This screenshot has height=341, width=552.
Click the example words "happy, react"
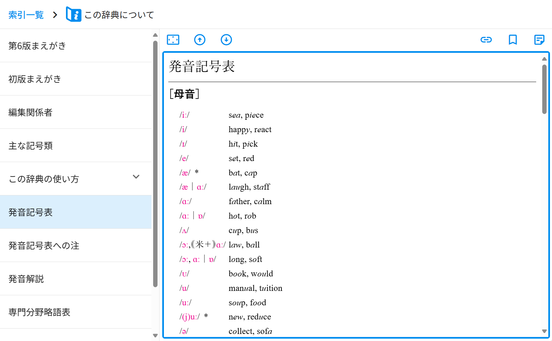pyautogui.click(x=250, y=129)
